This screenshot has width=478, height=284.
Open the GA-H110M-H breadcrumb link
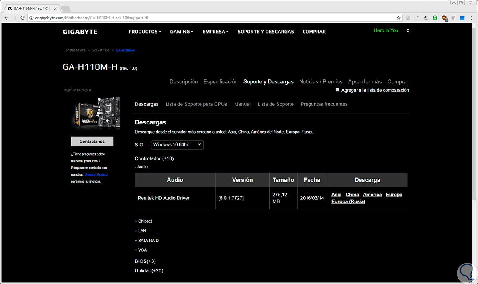click(125, 51)
